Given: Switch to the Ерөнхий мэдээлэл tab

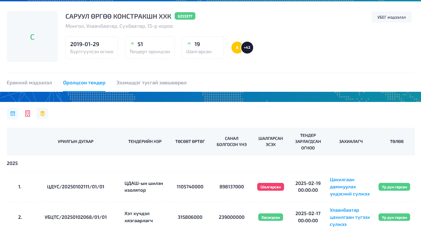Looking at the screenshot, I should click(29, 83).
